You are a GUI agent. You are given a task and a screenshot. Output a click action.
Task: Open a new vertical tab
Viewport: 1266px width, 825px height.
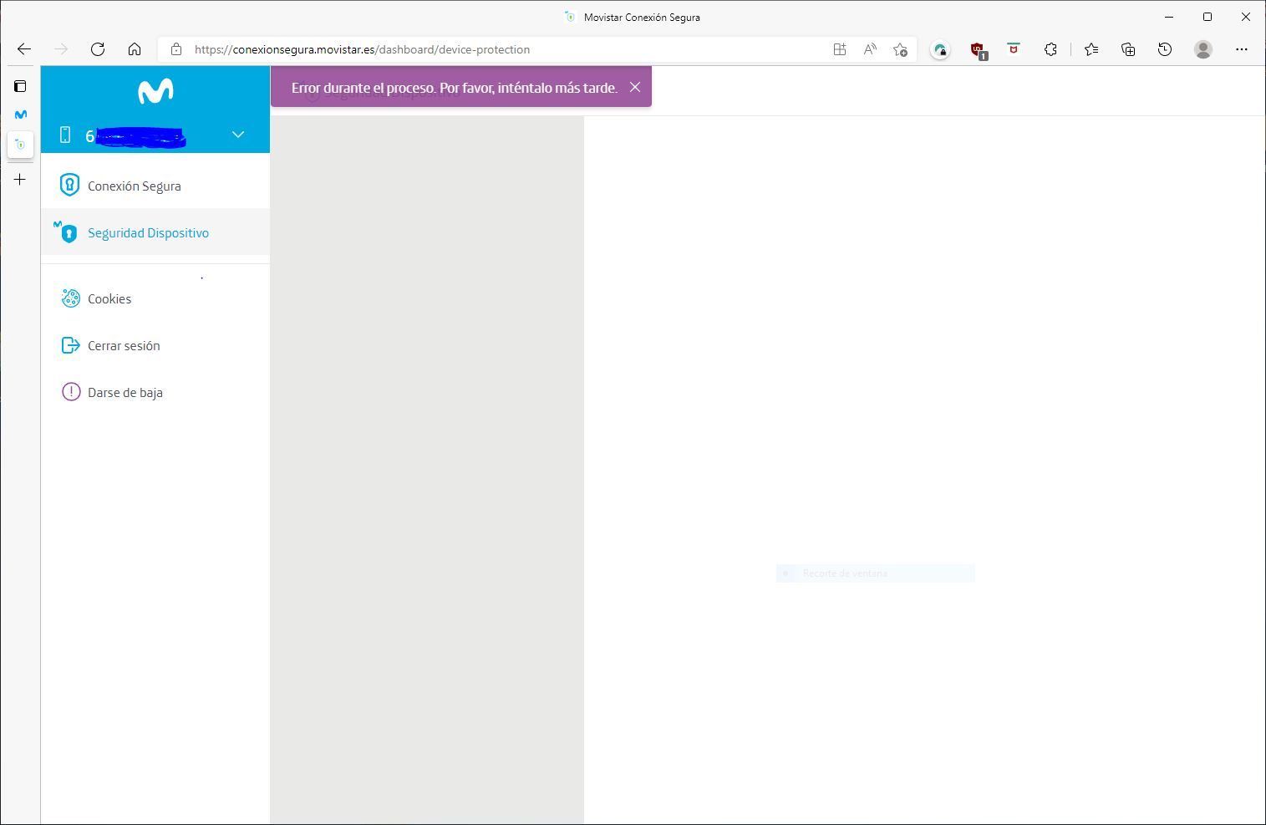coord(20,180)
